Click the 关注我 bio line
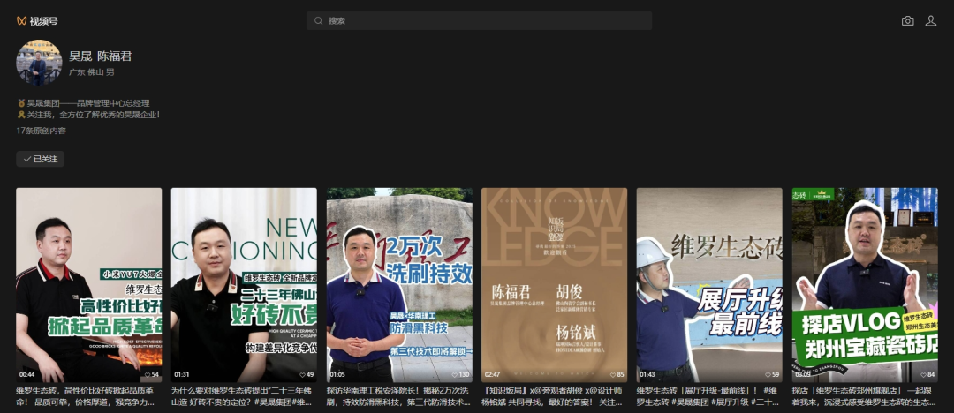Screen dimensions: 954x413 (88, 115)
